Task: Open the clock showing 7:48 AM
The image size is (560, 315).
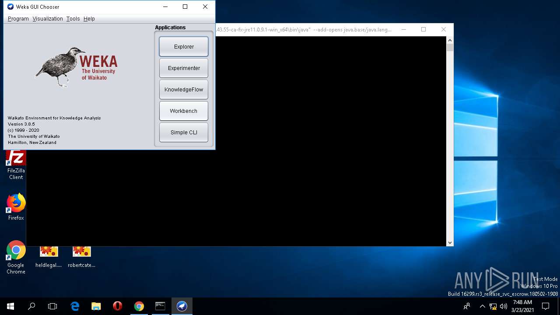Action: pyautogui.click(x=522, y=306)
